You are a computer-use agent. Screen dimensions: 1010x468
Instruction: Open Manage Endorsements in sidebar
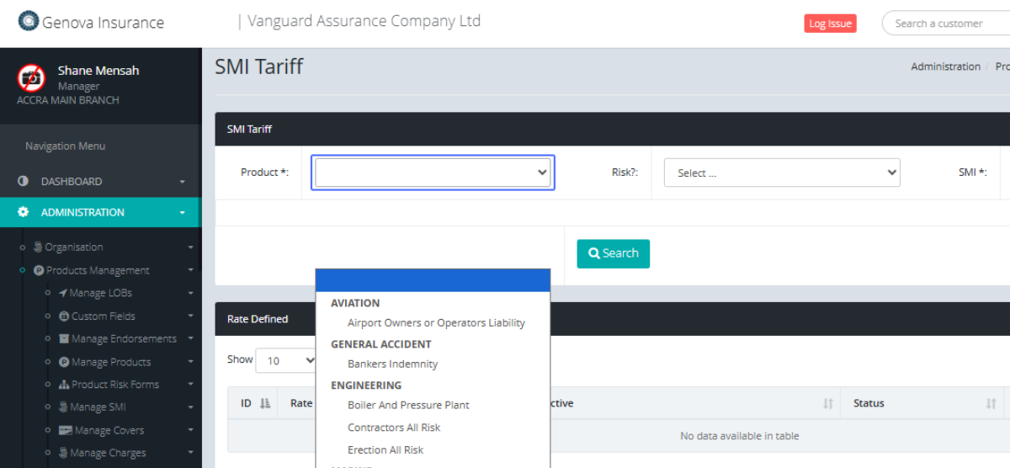point(123,339)
